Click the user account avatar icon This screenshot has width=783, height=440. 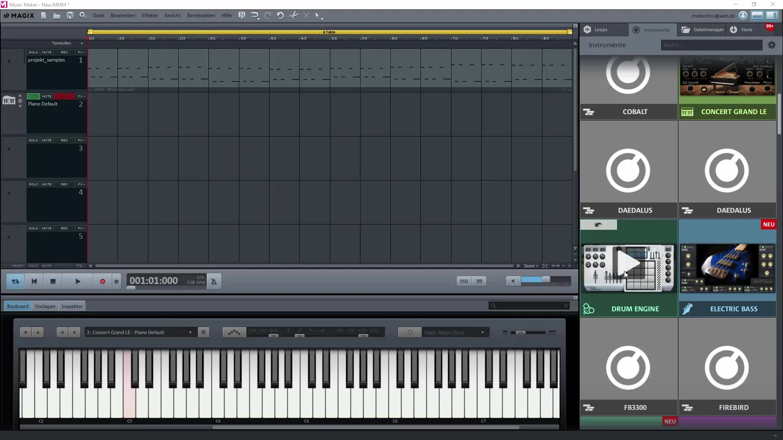click(743, 15)
